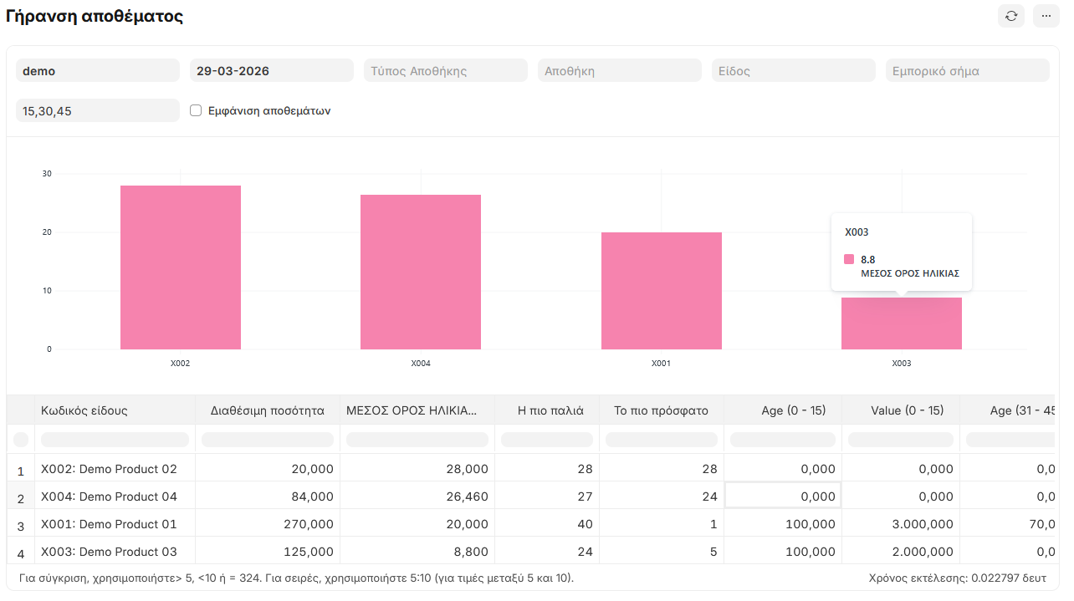
Task: Click filter box under Age (0 - 15) column
Action: pyautogui.click(x=782, y=440)
